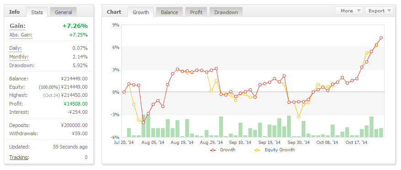Click the red Growth legend marker
Viewport: 401px width, 170px height.
[x=214, y=150]
